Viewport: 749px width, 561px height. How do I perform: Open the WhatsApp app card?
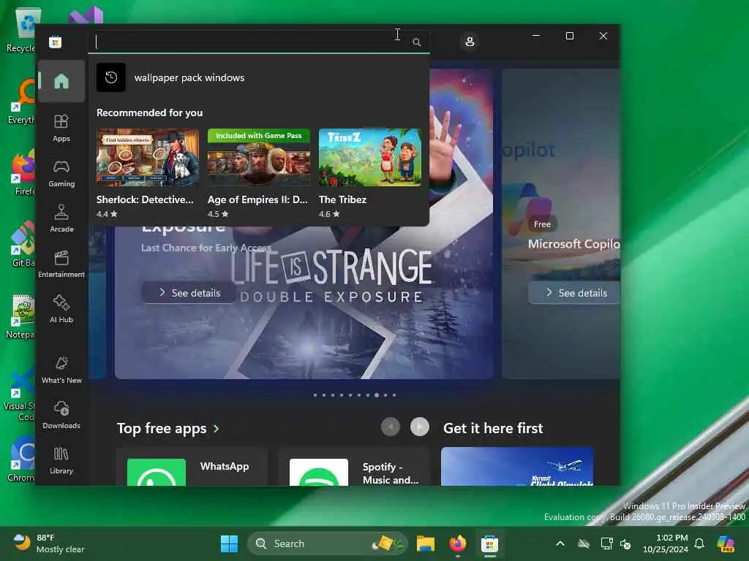point(192,467)
